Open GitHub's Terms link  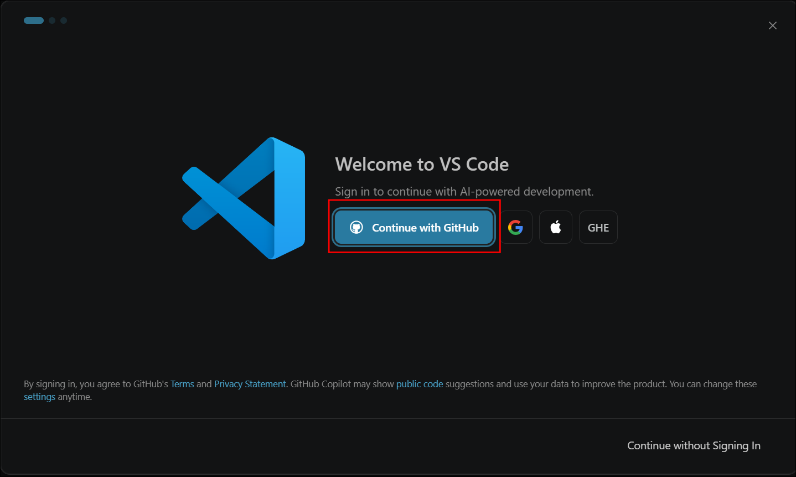coord(182,384)
